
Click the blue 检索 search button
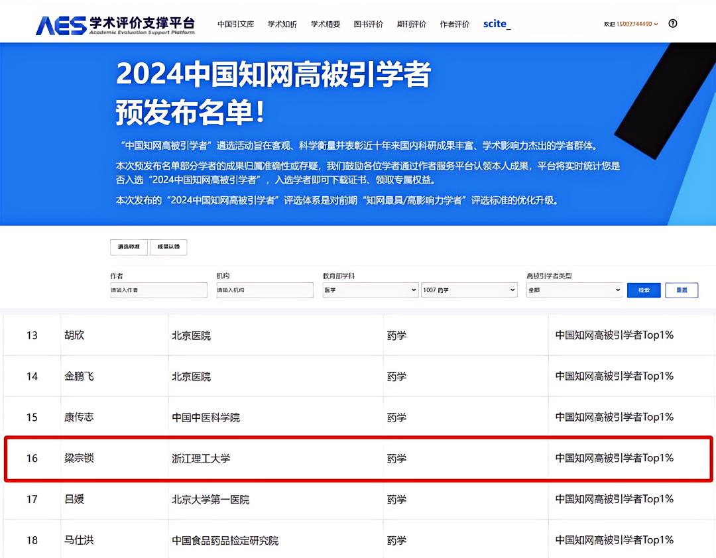644,290
